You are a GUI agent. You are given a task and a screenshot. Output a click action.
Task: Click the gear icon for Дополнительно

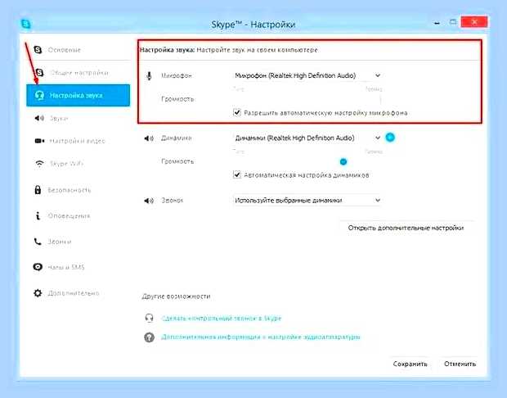tap(38, 293)
